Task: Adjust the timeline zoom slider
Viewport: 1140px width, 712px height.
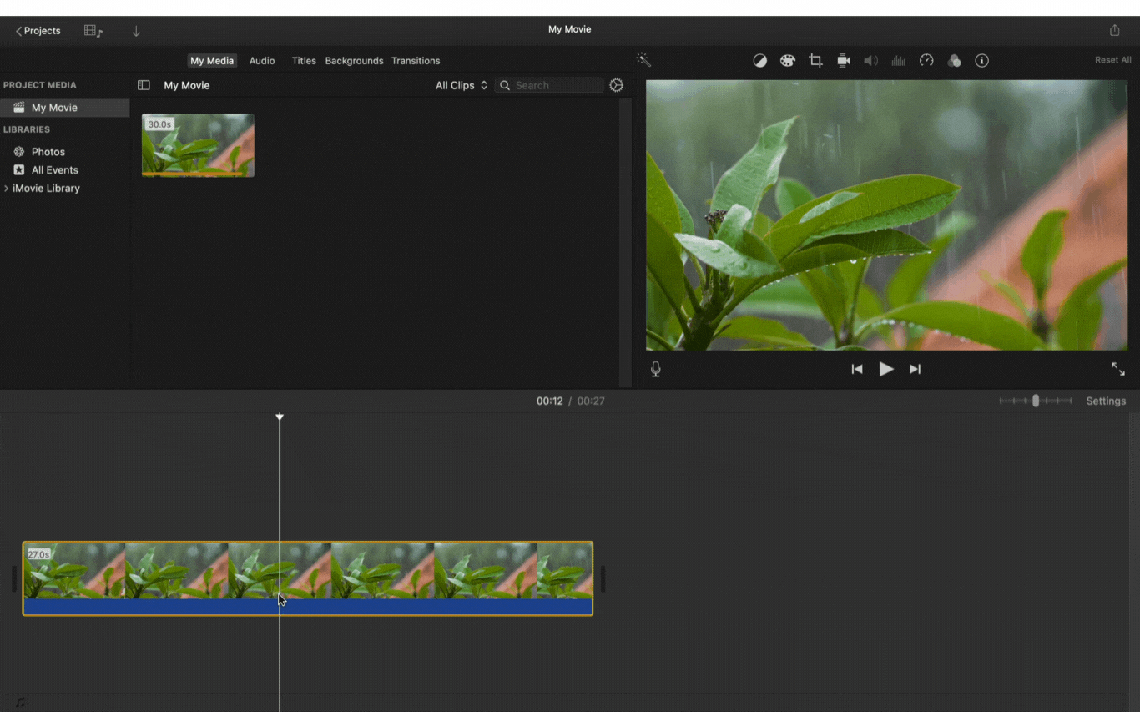Action: (1035, 401)
